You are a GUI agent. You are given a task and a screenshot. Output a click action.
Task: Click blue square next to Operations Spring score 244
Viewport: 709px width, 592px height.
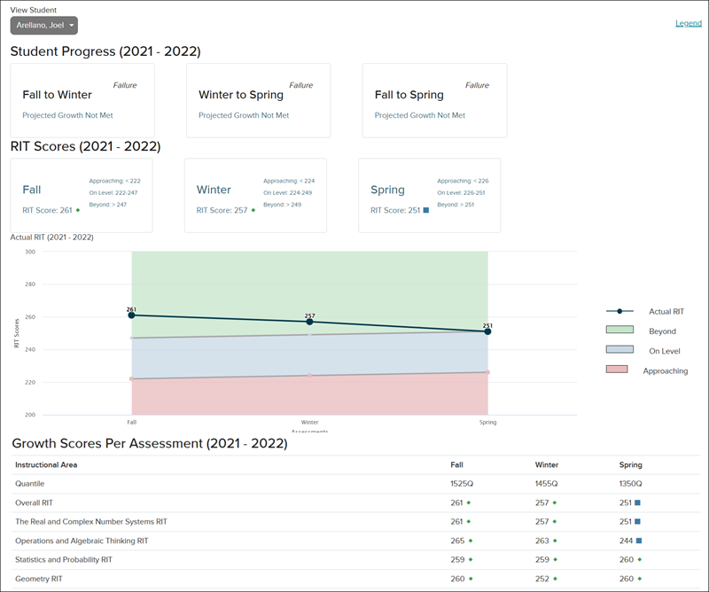638,541
